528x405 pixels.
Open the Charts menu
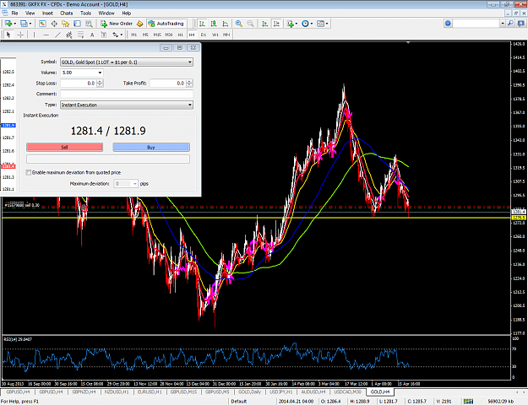pos(67,13)
